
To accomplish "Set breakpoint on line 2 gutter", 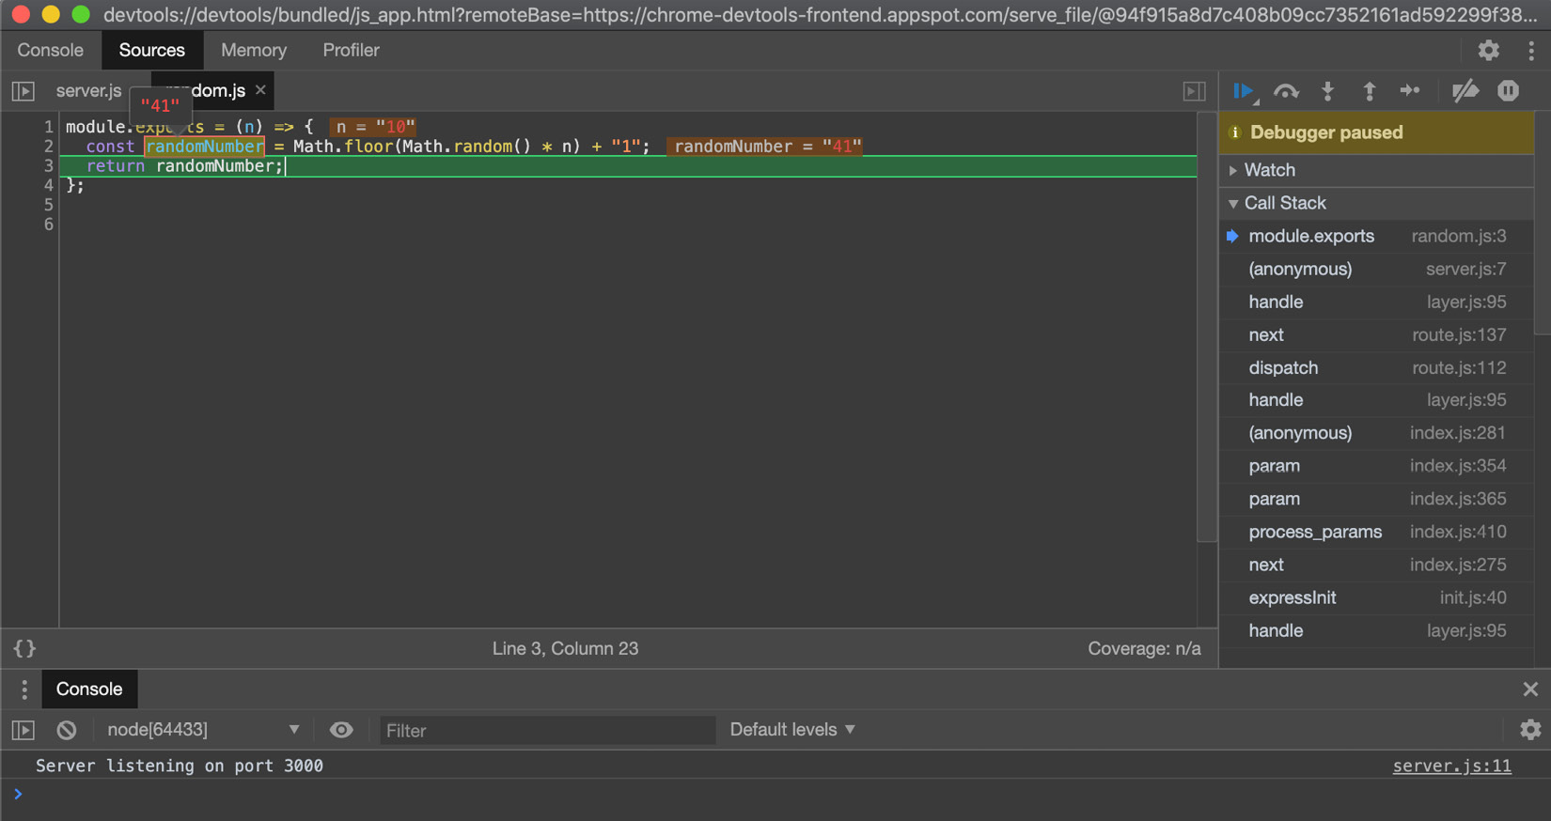I will coord(47,147).
